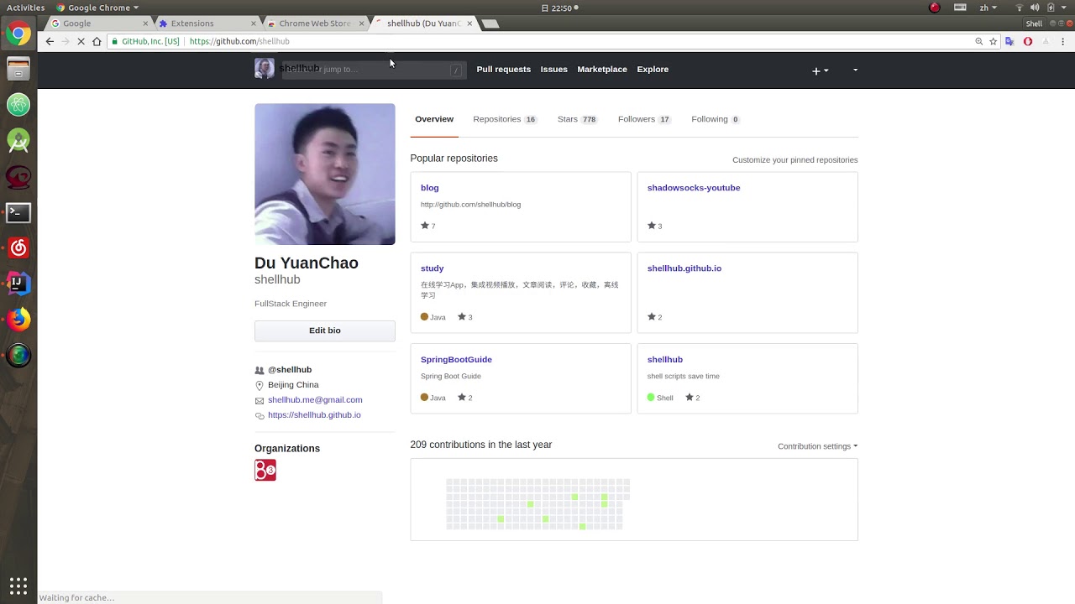The height and width of the screenshot is (604, 1075).
Task: Open the study repository
Action: [x=432, y=268]
